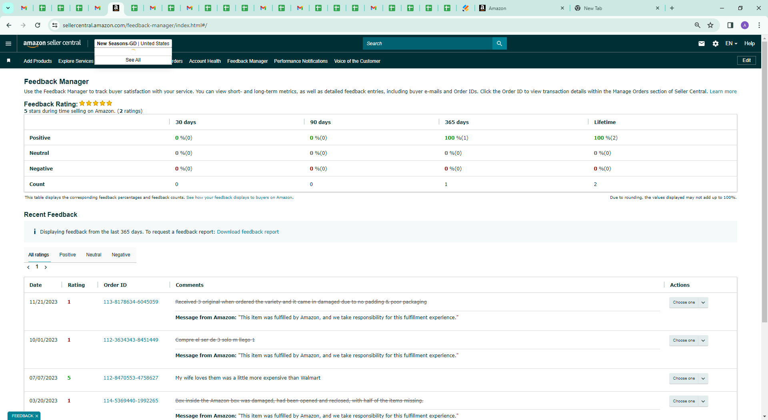Go to next feedback page arrow
This screenshot has width=768, height=420.
[46, 267]
